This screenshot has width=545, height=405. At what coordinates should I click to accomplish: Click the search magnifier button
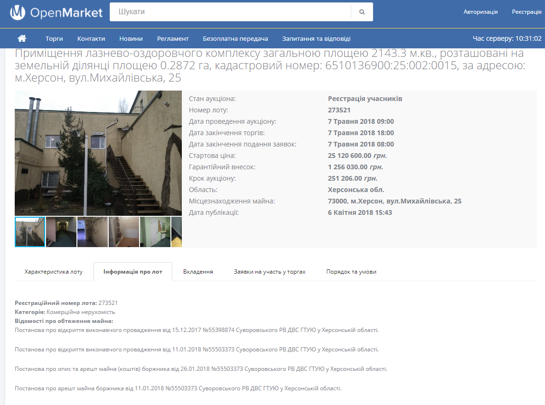[362, 12]
